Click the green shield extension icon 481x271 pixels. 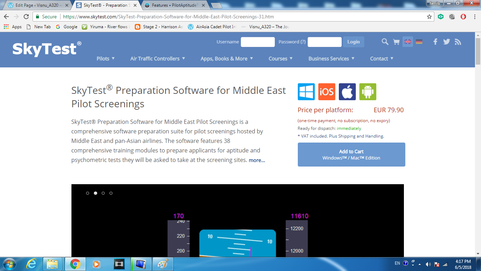pyautogui.click(x=441, y=17)
